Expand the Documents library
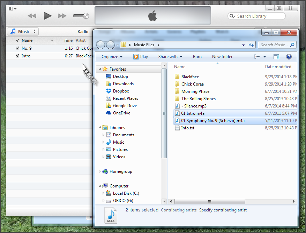306x233 pixels. [103, 135]
